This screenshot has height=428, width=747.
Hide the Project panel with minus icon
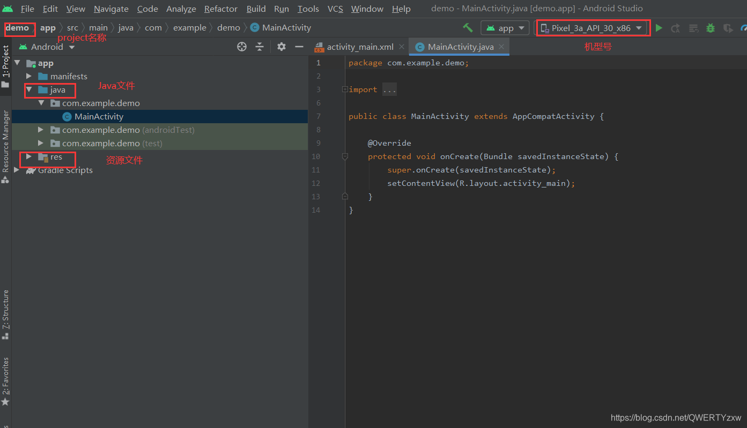click(x=299, y=47)
